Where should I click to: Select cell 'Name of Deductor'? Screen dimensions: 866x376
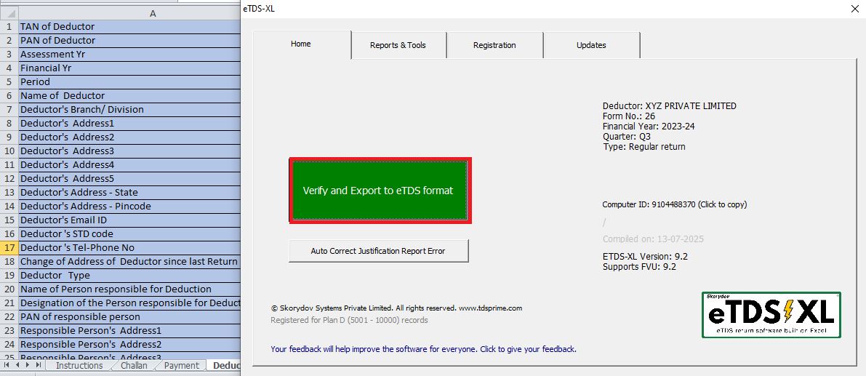click(129, 95)
